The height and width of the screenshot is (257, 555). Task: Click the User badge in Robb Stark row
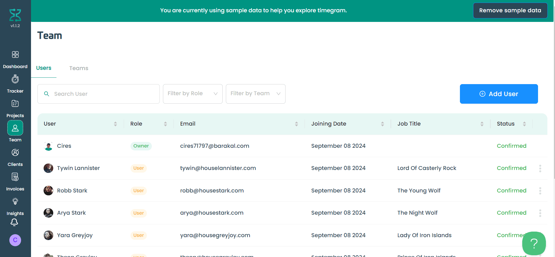(138, 191)
